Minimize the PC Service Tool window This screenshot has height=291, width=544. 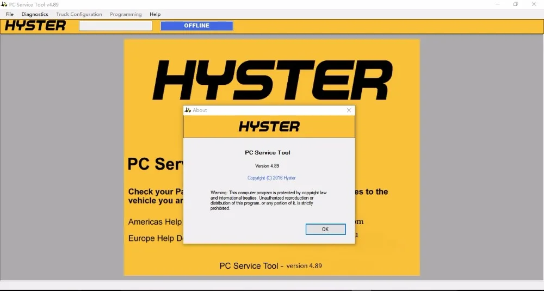(498, 4)
